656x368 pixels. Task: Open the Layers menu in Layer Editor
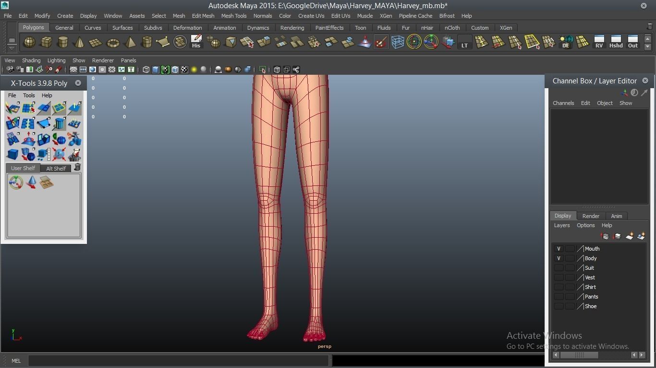[x=562, y=225]
